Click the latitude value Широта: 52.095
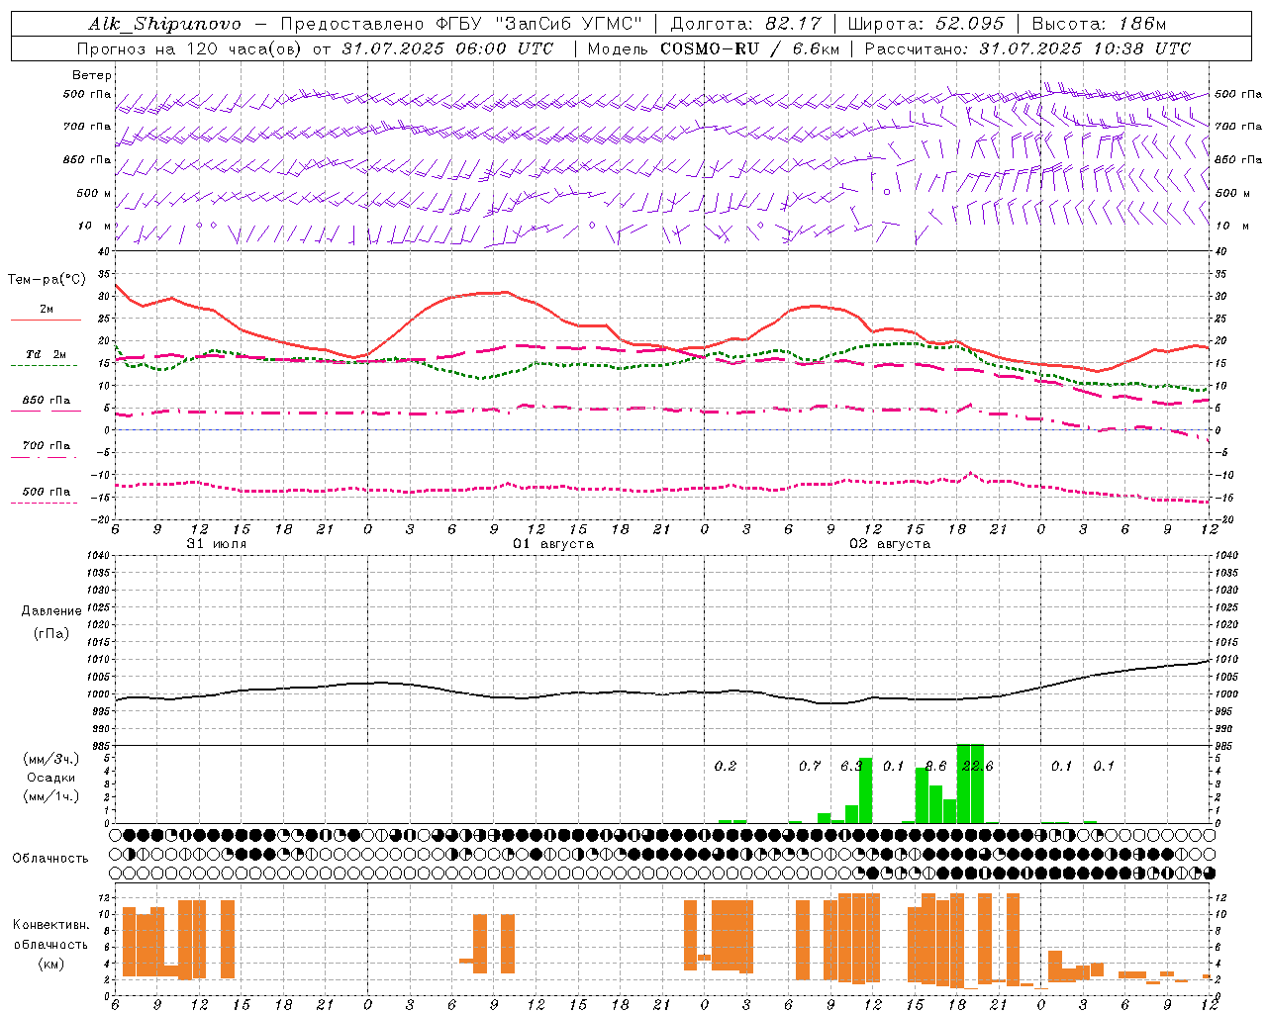Image resolution: width=1267 pixels, height=1013 pixels. click(926, 24)
